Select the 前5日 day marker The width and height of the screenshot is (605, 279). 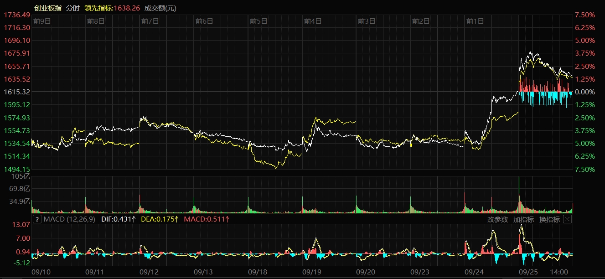258,21
